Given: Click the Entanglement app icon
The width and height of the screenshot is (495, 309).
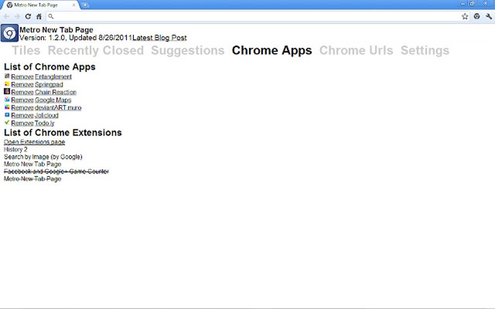Looking at the screenshot, I should point(6,76).
